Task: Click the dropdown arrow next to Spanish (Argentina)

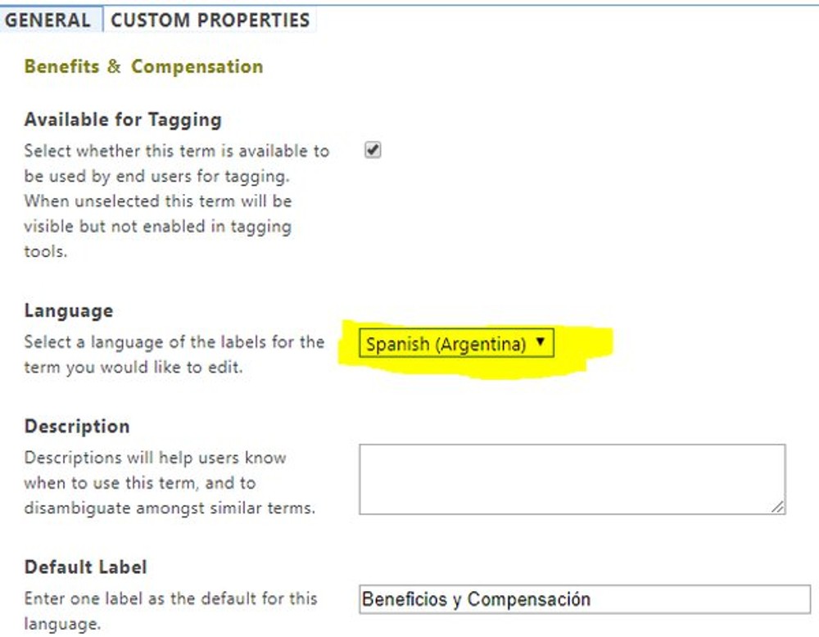Action: (541, 341)
